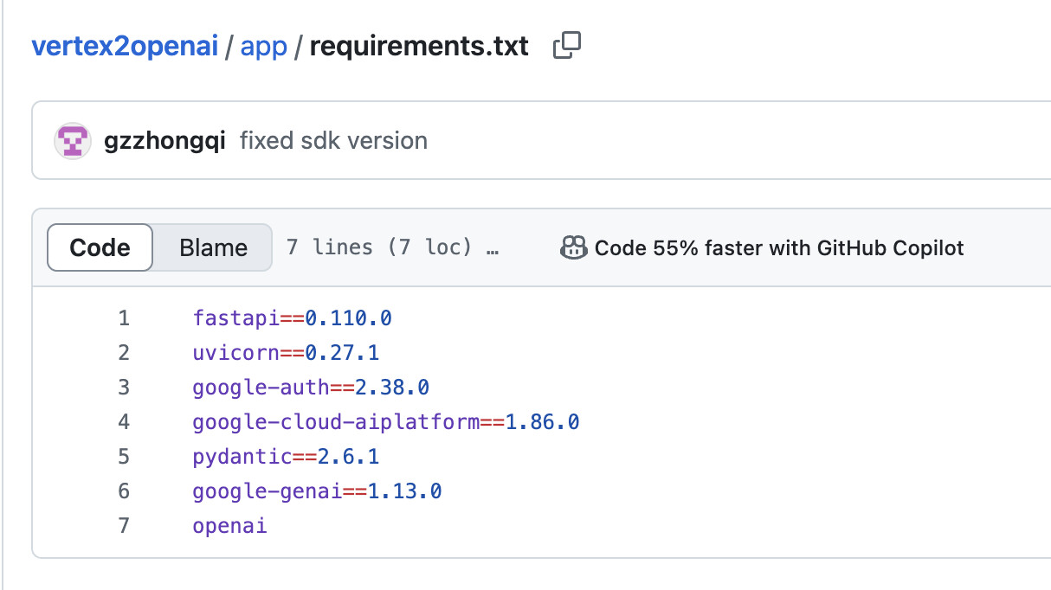Open the gzzhongqi user profile link
The image size is (1051, 590).
pos(164,141)
